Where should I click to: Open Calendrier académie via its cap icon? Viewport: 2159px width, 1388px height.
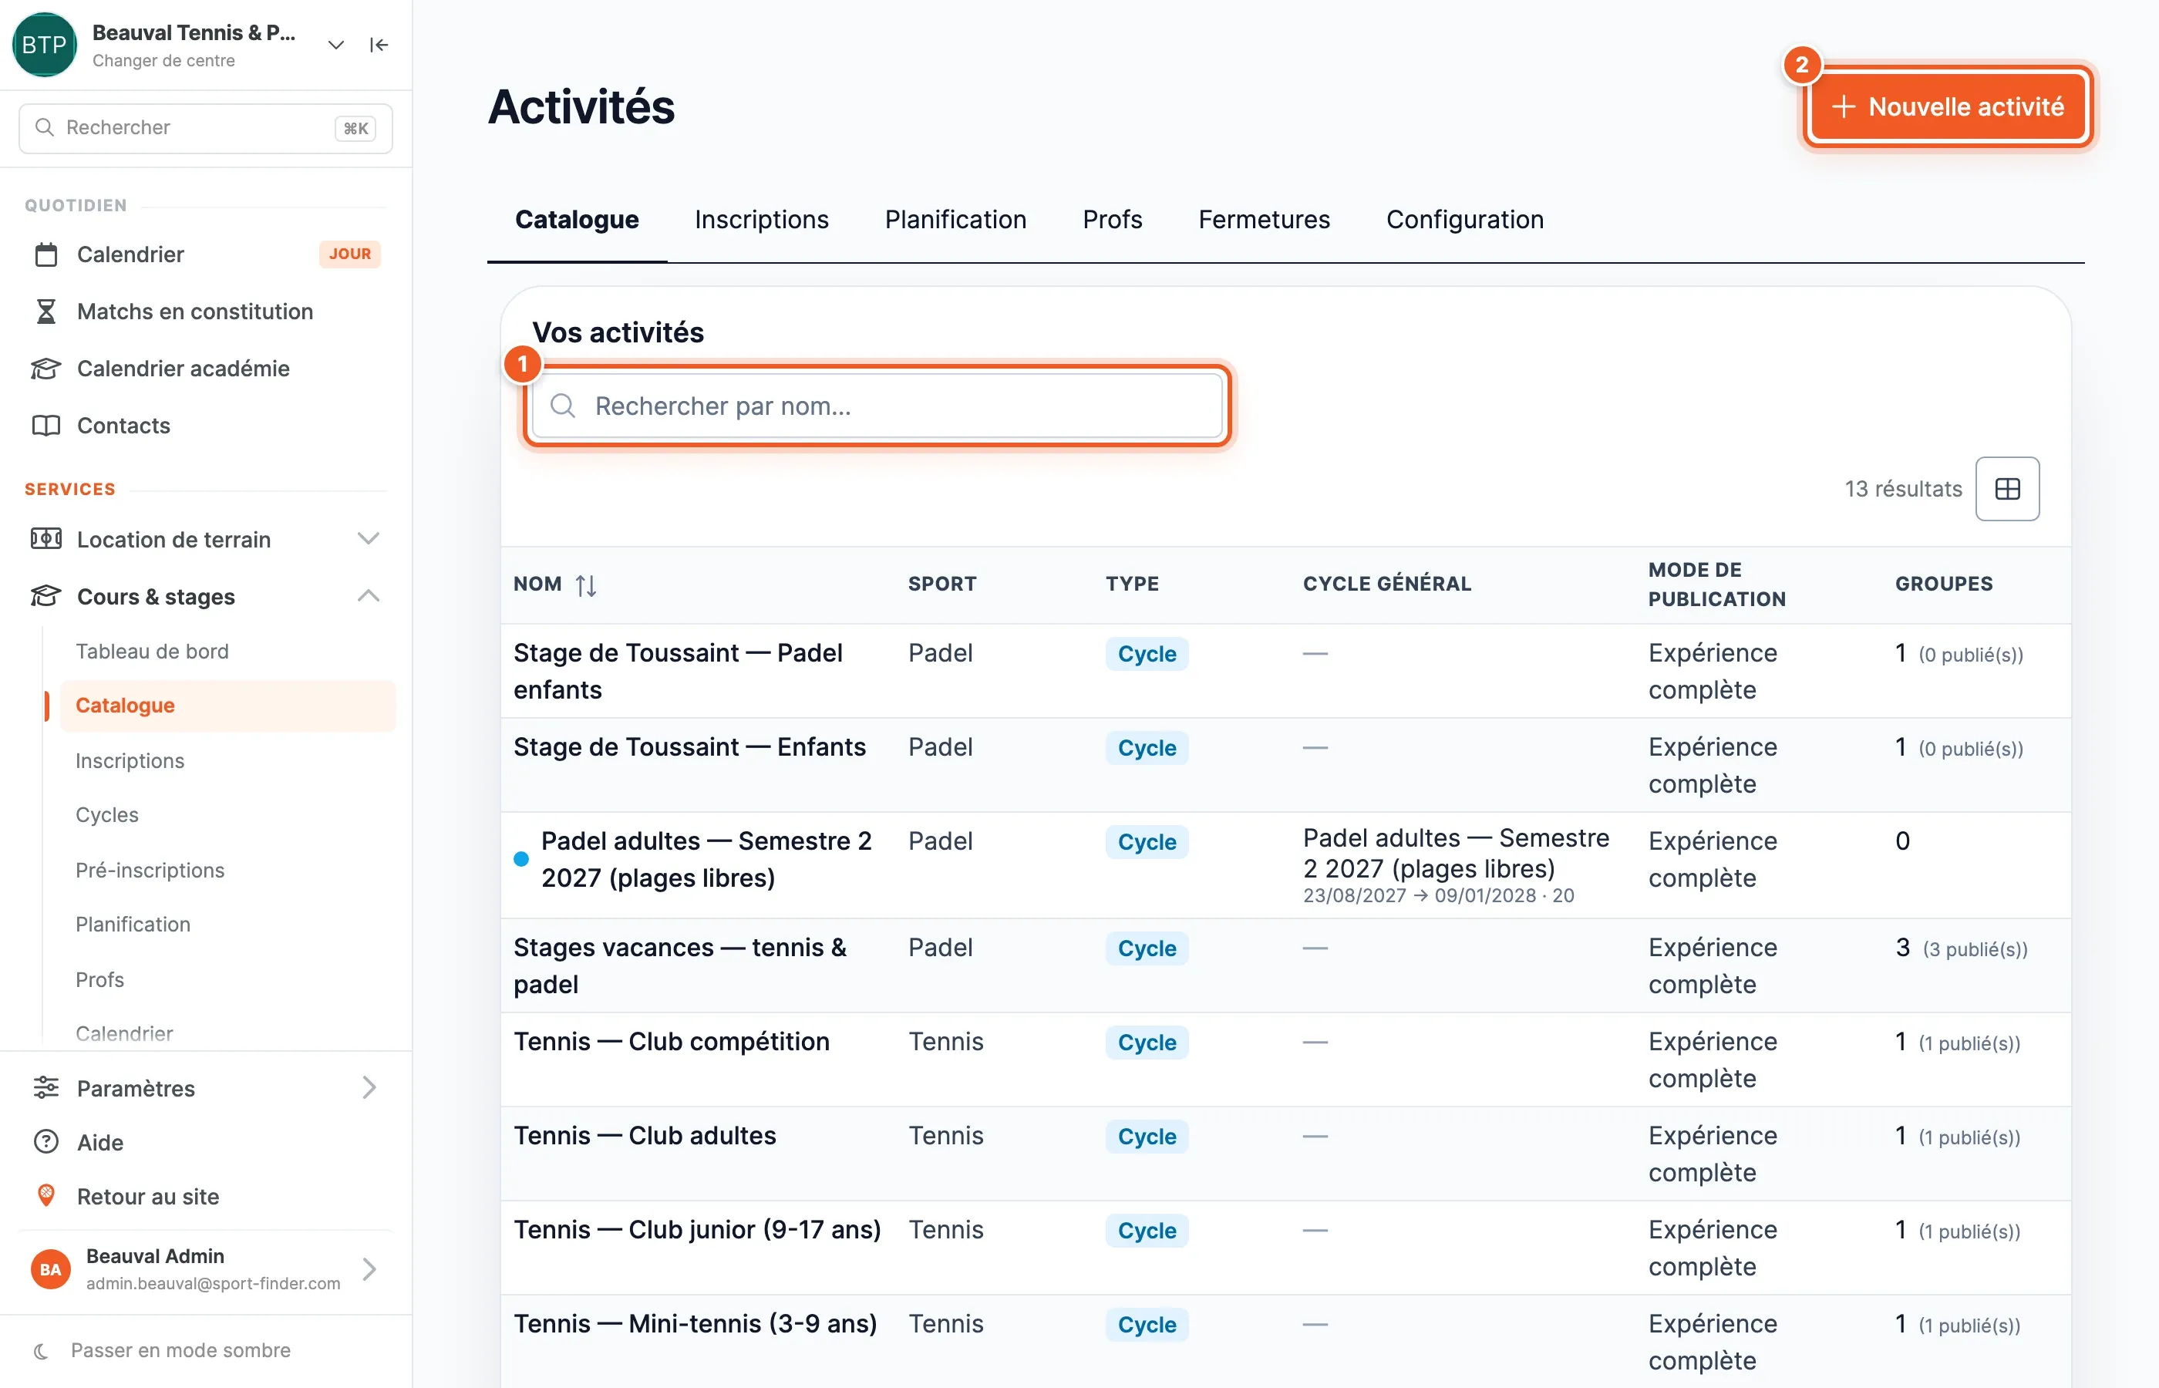[x=46, y=369]
